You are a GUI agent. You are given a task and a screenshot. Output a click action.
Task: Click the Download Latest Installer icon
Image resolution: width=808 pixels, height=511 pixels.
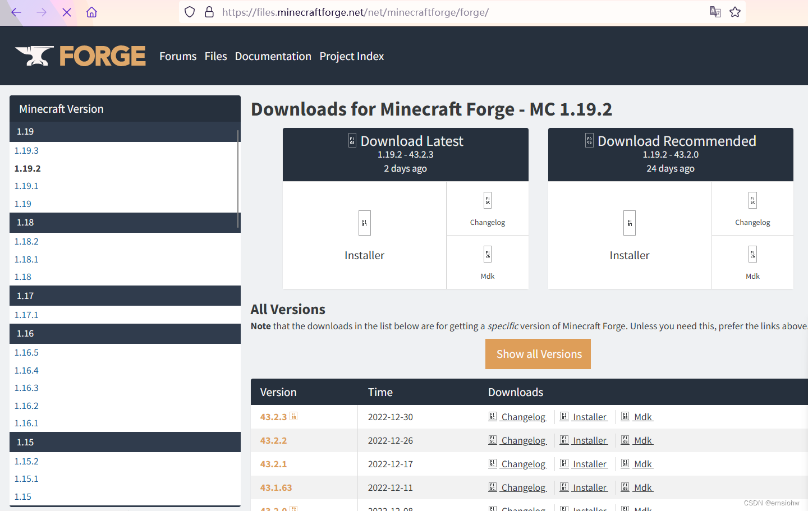pyautogui.click(x=365, y=223)
